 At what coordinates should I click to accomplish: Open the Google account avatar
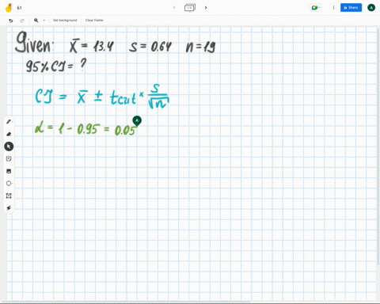click(371, 8)
